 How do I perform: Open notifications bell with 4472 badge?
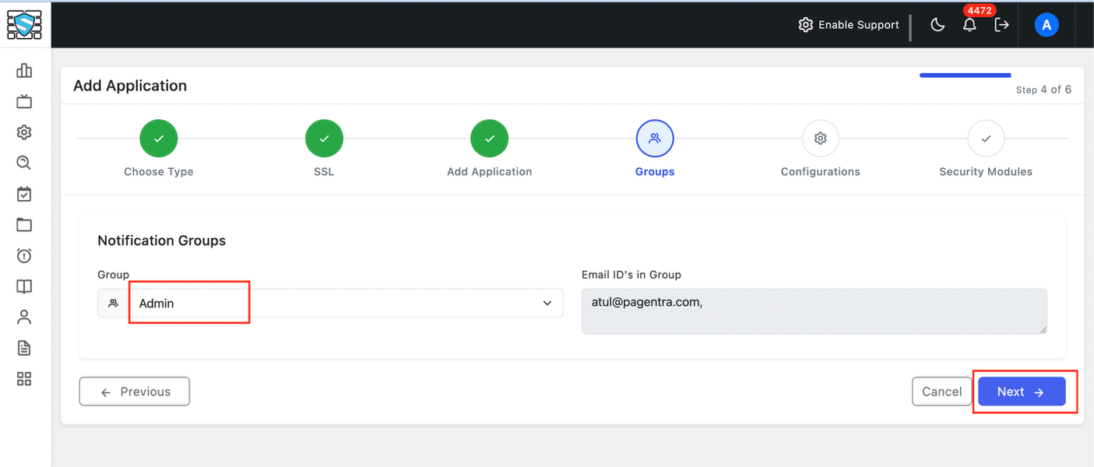click(x=969, y=25)
